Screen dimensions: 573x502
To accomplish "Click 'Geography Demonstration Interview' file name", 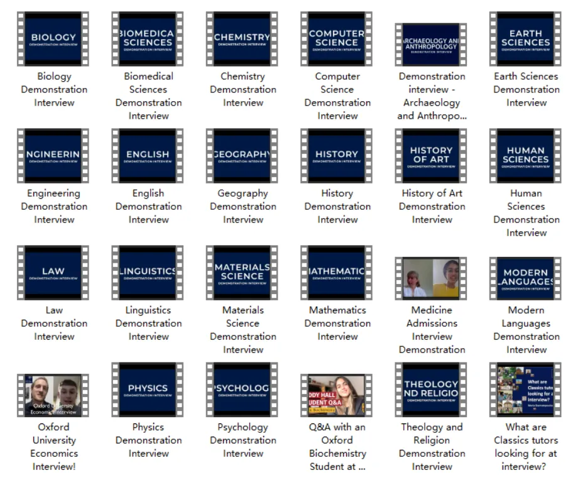I will (243, 207).
